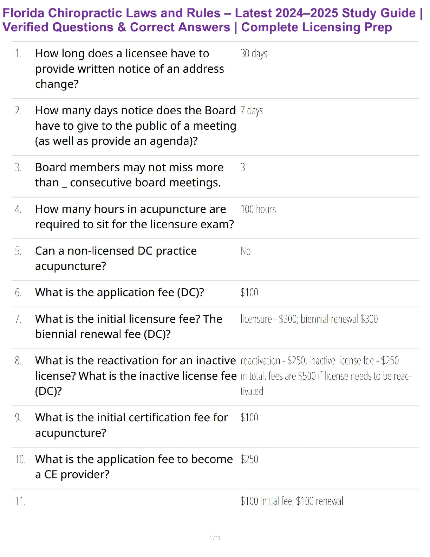The image size is (430, 557).
Task: Click the acupuncture hours licensure exam question
Action: pos(134,217)
